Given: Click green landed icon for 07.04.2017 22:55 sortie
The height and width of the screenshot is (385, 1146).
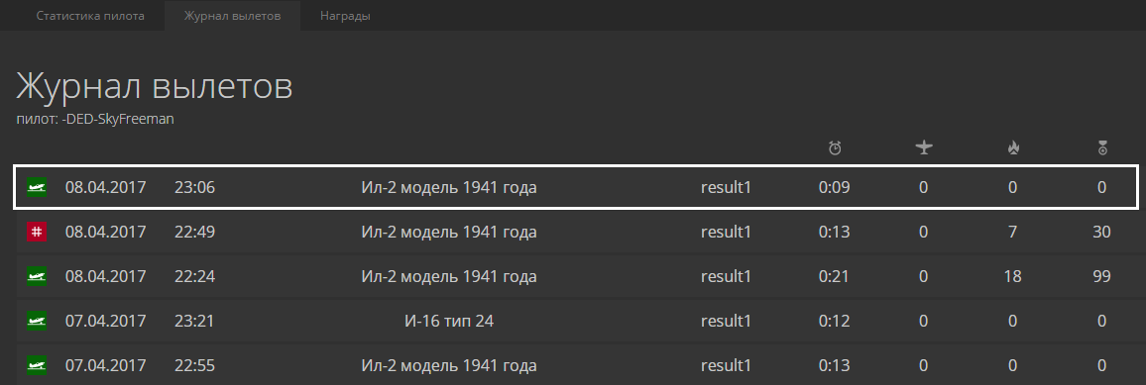Looking at the screenshot, I should point(37,365).
